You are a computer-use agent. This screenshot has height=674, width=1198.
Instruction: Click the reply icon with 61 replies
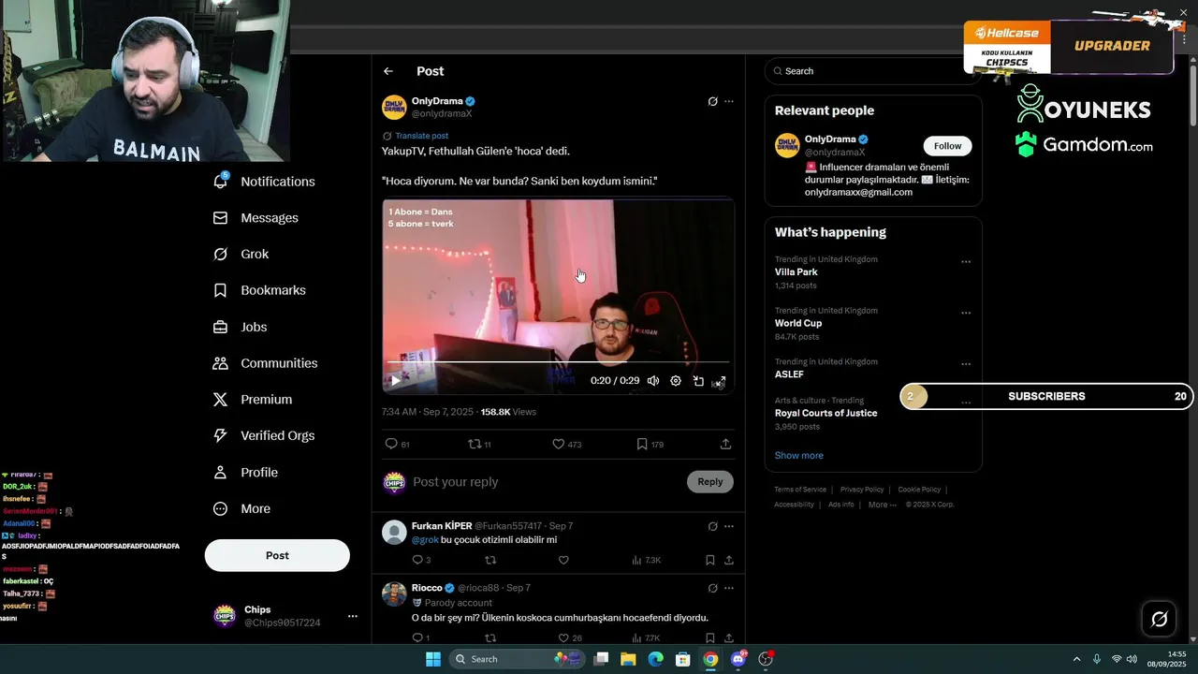(391, 444)
